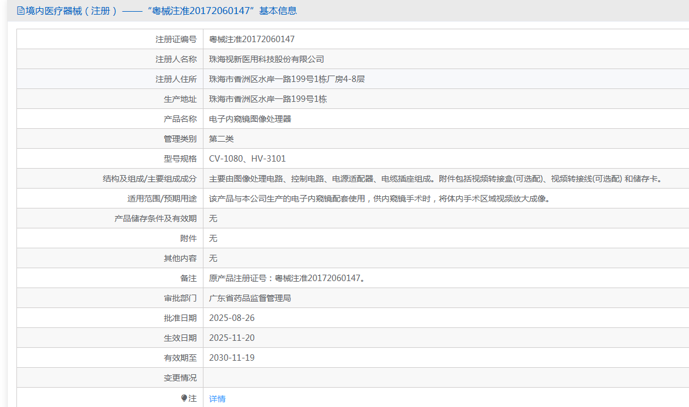This screenshot has width=689, height=407.
Task: Select address ending 1栋厂房4-8层
Action: (287, 79)
